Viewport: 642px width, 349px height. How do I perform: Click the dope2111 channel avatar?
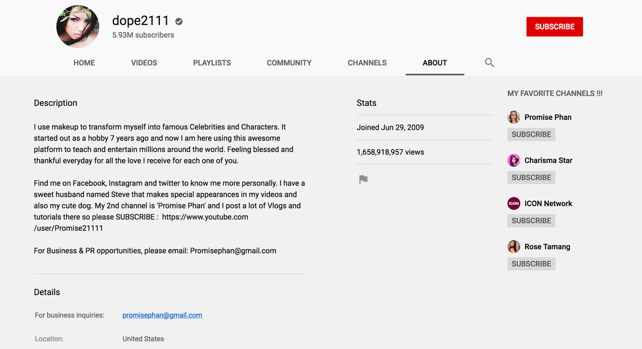point(78,26)
